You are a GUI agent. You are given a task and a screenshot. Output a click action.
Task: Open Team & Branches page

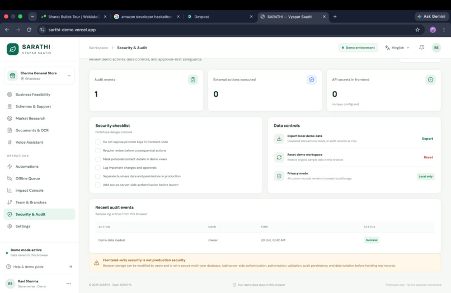(39, 202)
